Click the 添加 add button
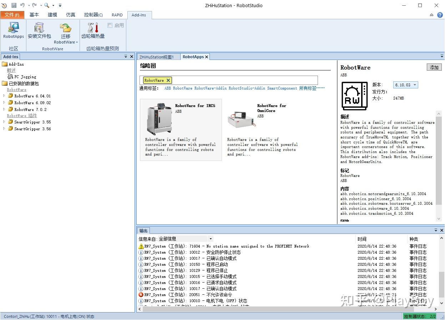The height and width of the screenshot is (320, 445). [x=434, y=67]
